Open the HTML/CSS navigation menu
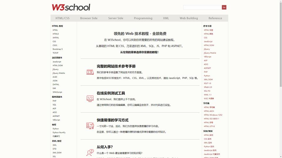 pyautogui.click(x=62, y=18)
